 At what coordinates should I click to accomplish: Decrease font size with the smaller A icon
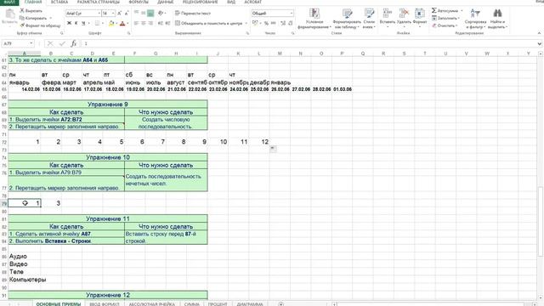click(x=127, y=14)
